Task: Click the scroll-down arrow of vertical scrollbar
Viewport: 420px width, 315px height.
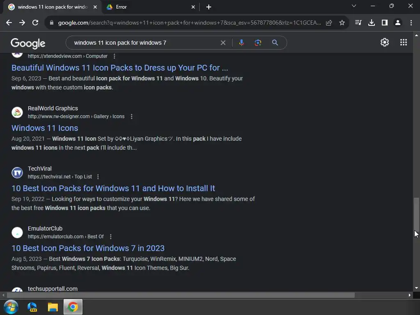Action: [x=416, y=288]
